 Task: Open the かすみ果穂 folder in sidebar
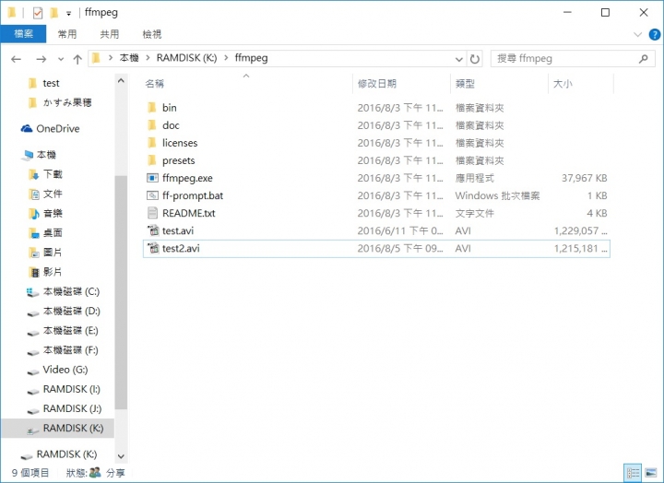point(67,102)
